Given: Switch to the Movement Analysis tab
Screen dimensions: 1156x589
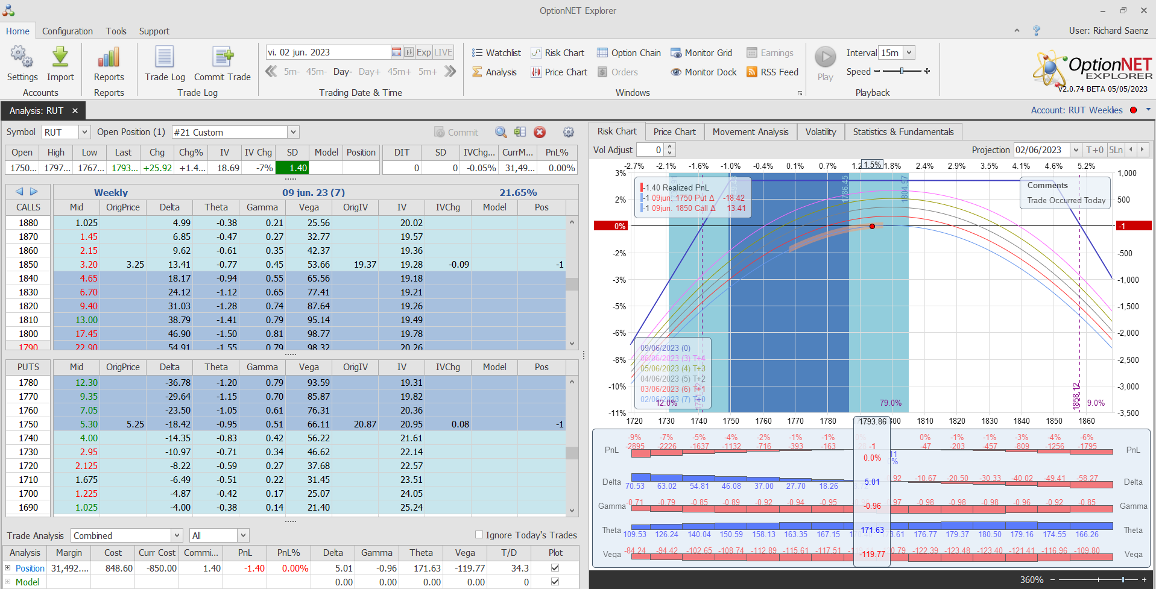Looking at the screenshot, I should 750,132.
